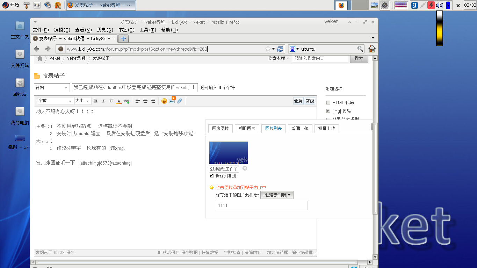Click the blue battery icon in the tray
This screenshot has height=268, width=477.
click(448, 5)
